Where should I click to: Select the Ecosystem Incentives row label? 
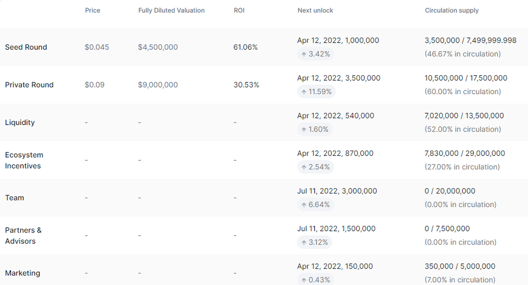(24, 160)
